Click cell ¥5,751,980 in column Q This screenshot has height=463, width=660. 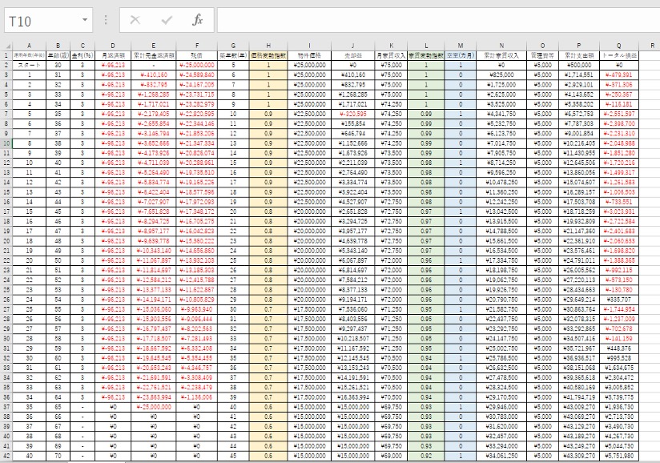(618, 456)
